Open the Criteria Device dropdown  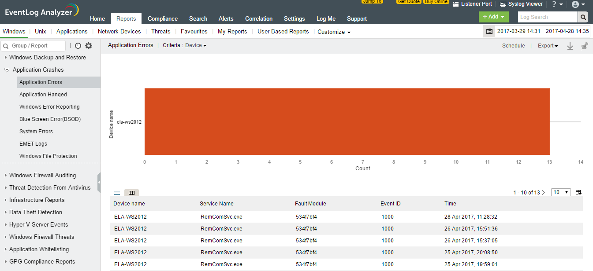pyautogui.click(x=195, y=45)
